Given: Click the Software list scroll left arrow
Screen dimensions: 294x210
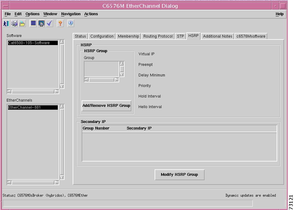Looking at the screenshot, I should [x=9, y=91].
